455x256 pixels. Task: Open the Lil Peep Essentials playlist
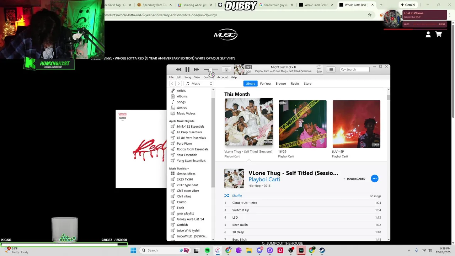point(189,132)
